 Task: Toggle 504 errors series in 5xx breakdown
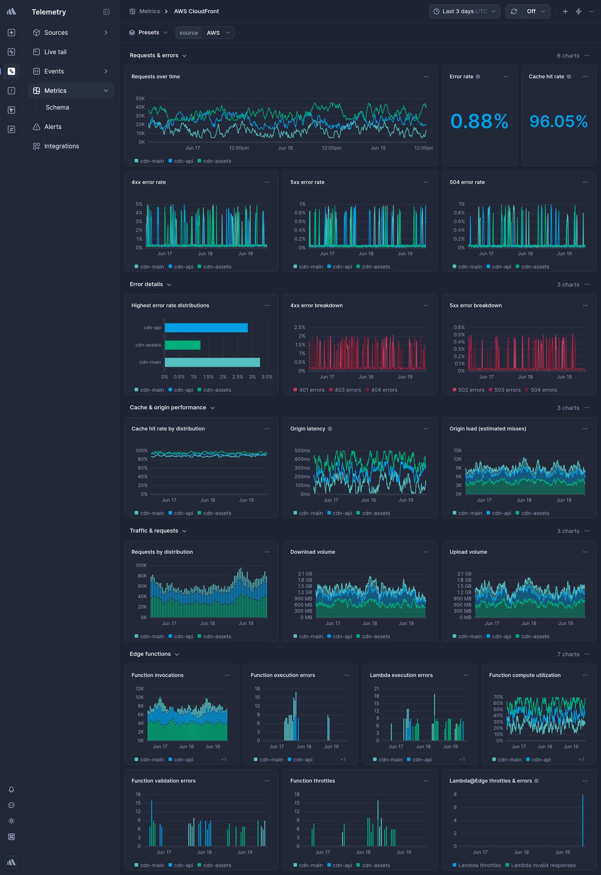541,390
